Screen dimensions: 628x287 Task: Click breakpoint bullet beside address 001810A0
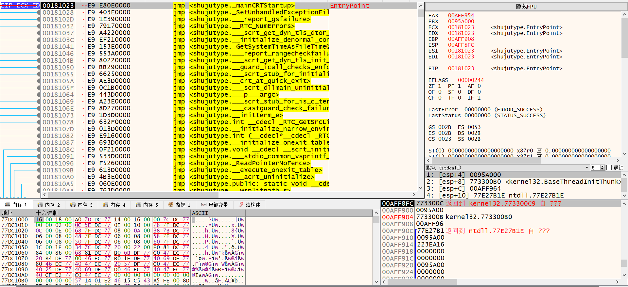click(39, 177)
